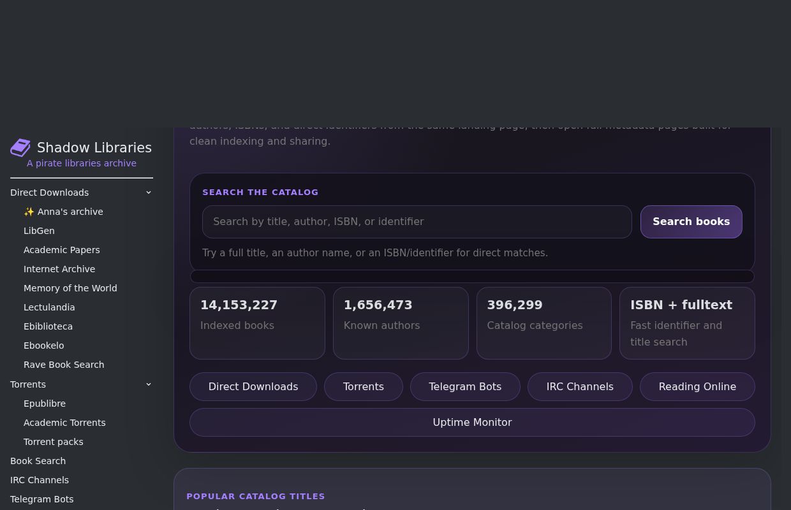
Task: Open IRC Channels in sidebar menu
Action: [40, 480]
